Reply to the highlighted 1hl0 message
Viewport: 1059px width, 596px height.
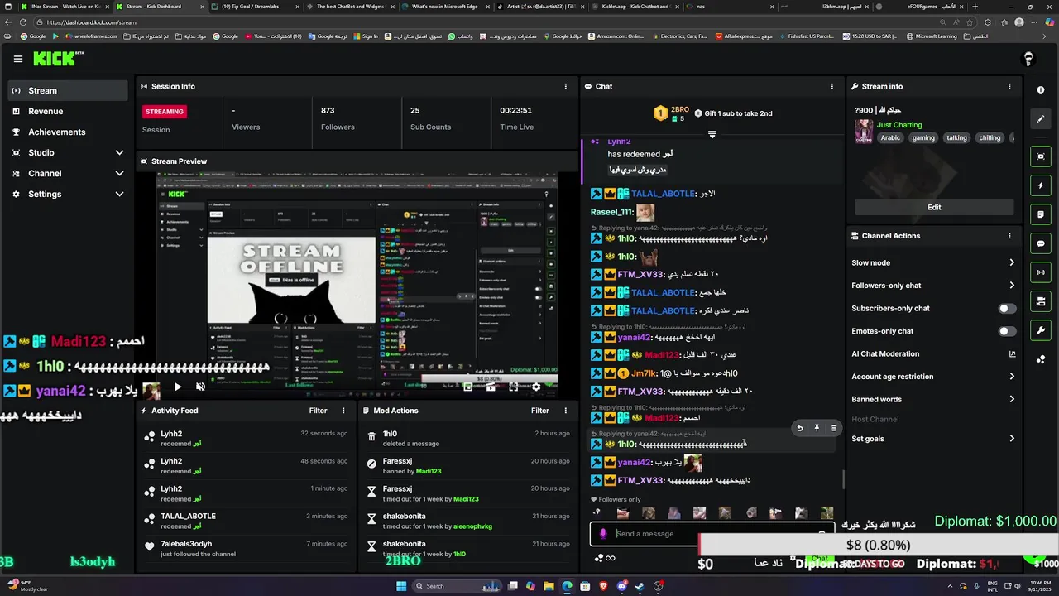click(799, 428)
